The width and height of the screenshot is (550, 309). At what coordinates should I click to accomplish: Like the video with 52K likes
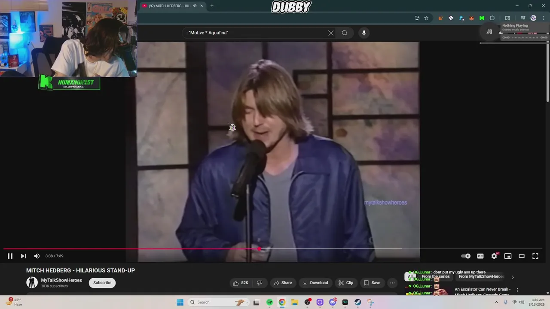(x=241, y=283)
